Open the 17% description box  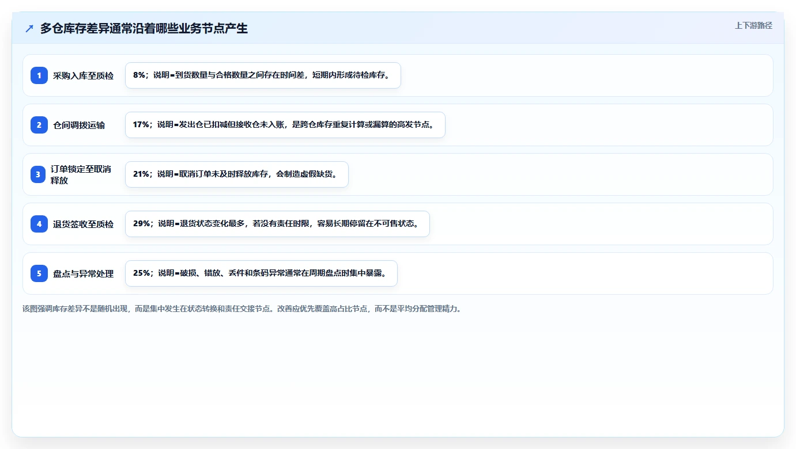285,125
